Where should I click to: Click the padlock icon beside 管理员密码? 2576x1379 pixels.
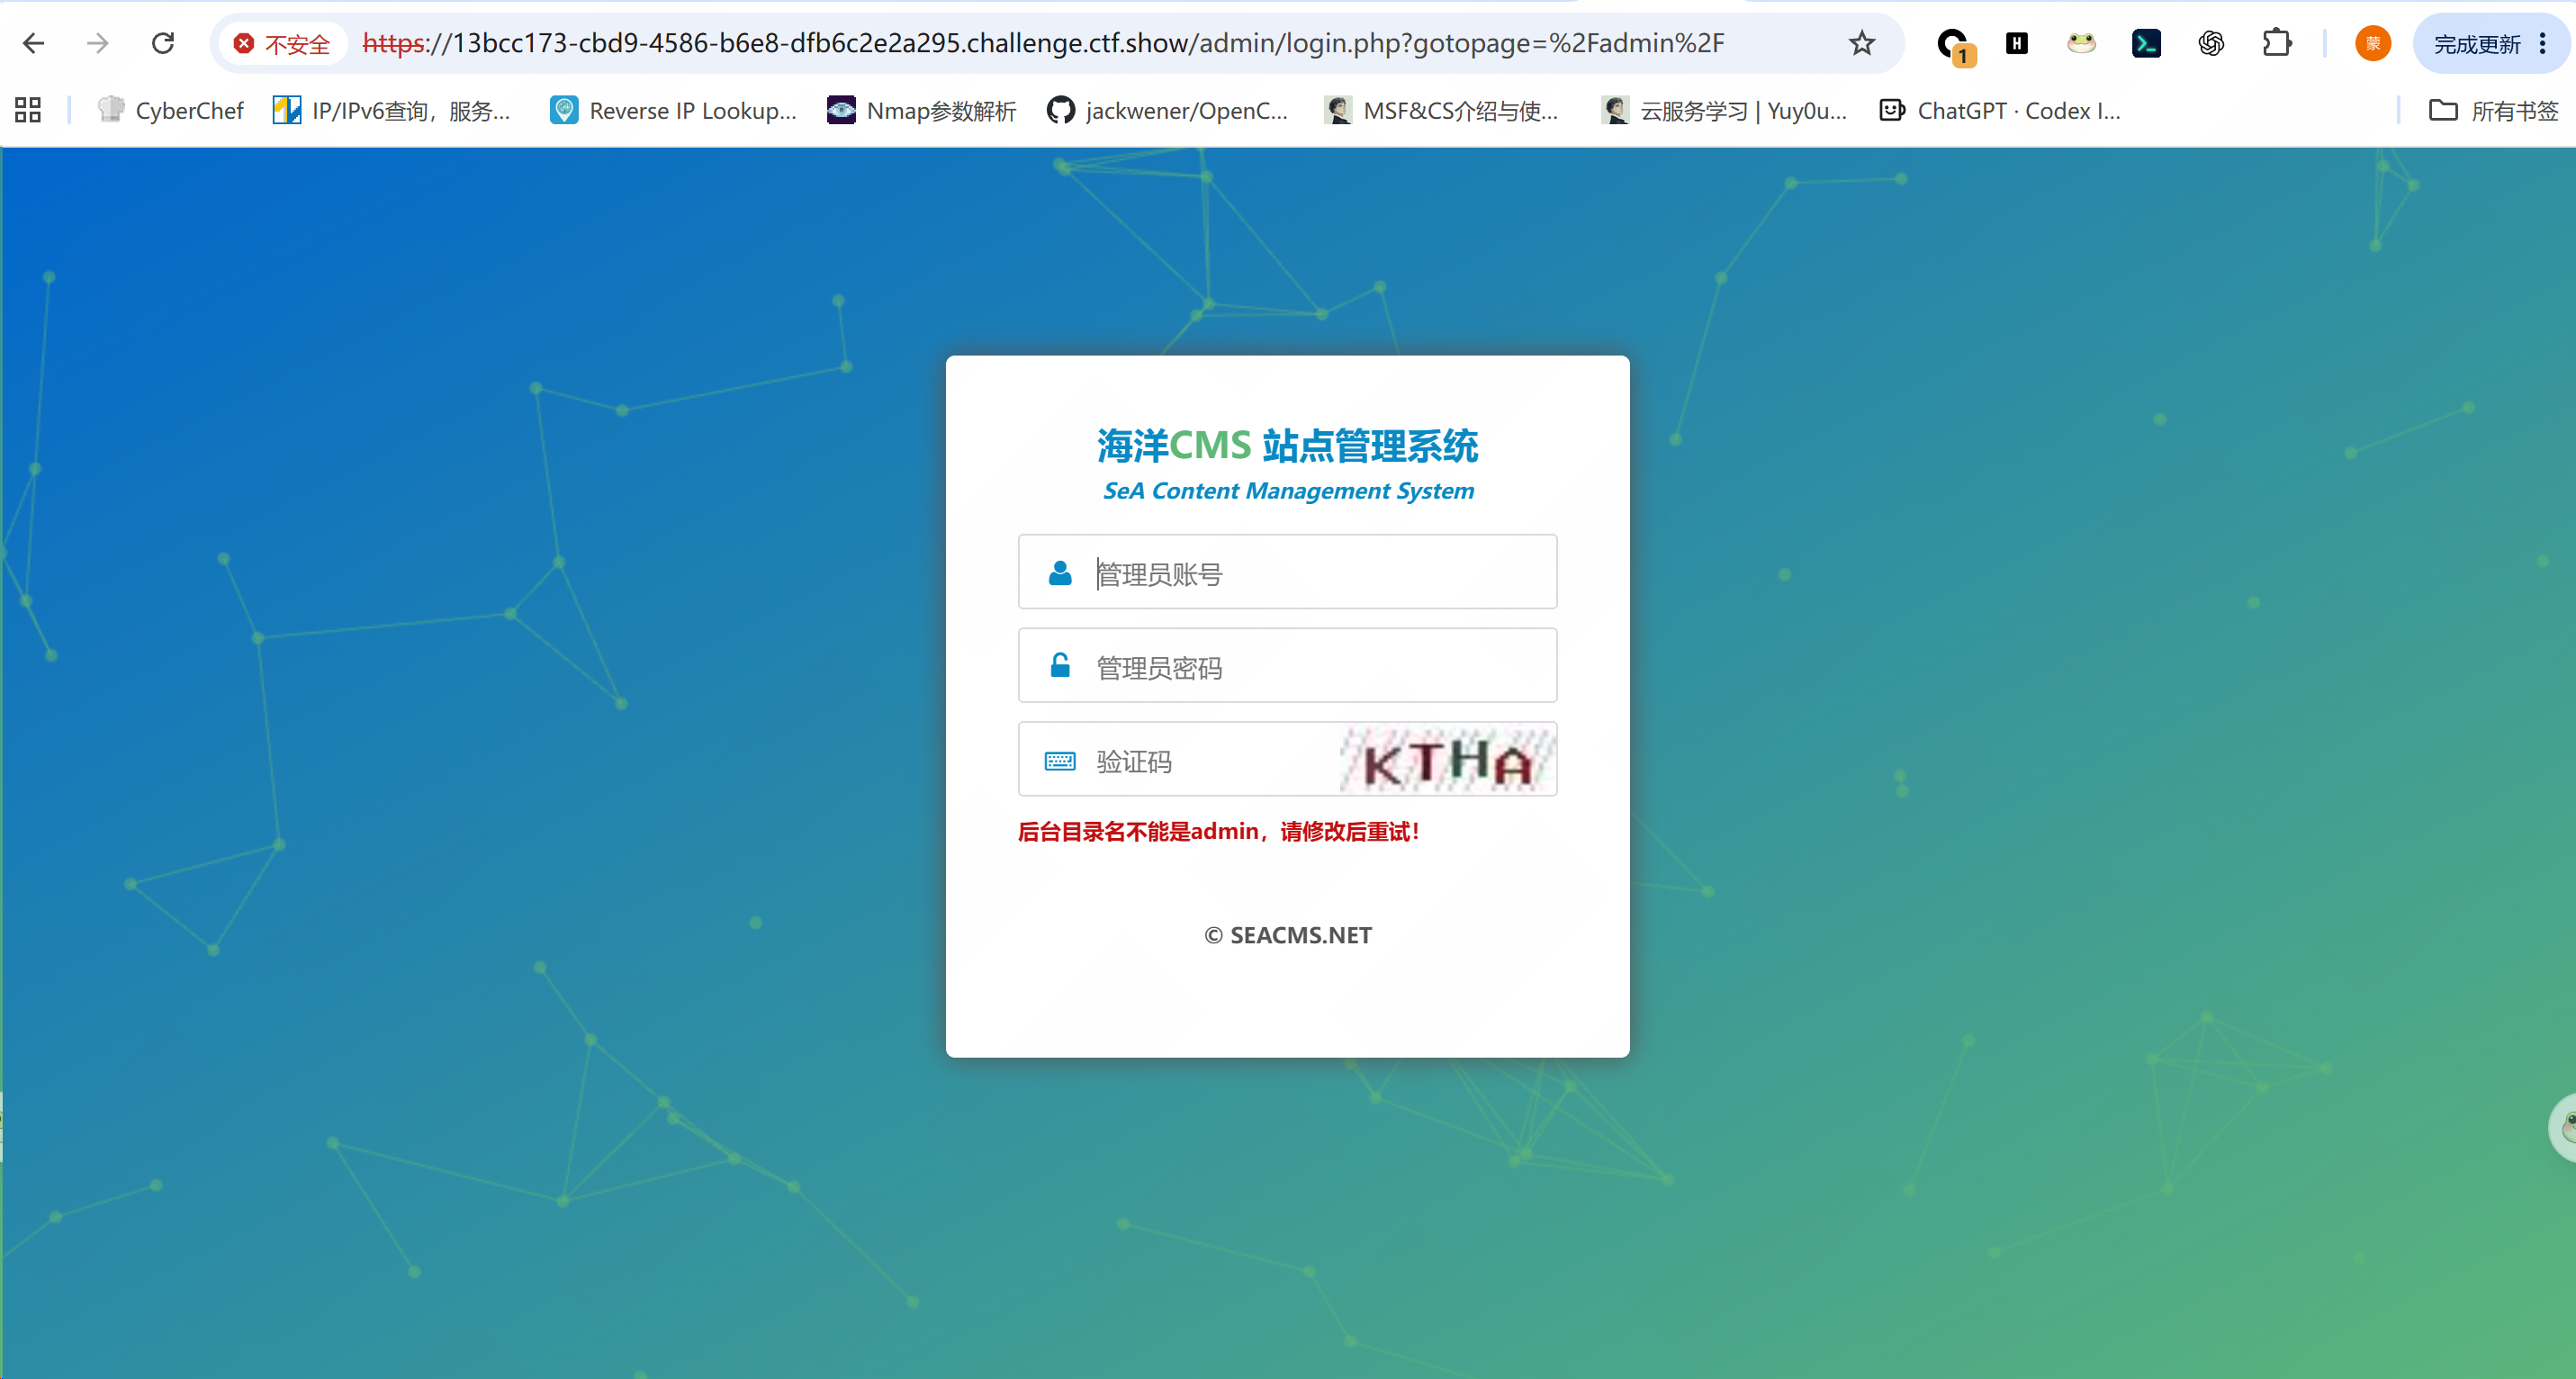coord(1060,665)
